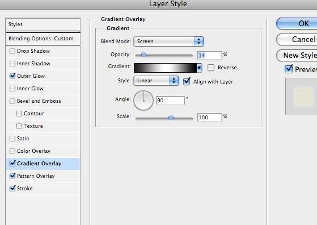Viewport: 317px width, 225px height.
Task: Select the Color Overlay label
Action: coord(34,151)
